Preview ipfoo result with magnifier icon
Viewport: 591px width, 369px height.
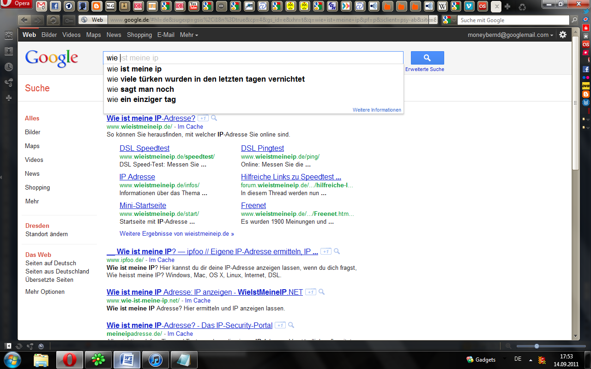coord(337,251)
